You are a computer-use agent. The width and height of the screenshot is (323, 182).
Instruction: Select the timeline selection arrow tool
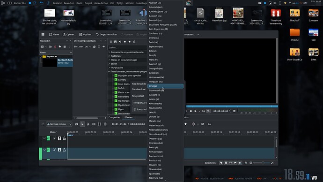(82, 124)
